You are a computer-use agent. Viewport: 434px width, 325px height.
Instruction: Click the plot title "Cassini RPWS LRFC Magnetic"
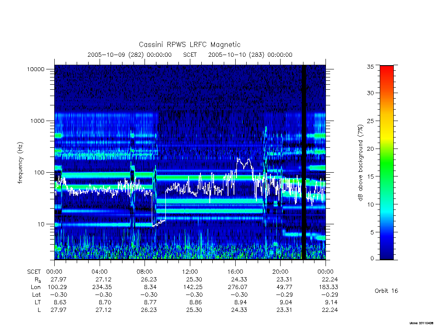coord(189,44)
